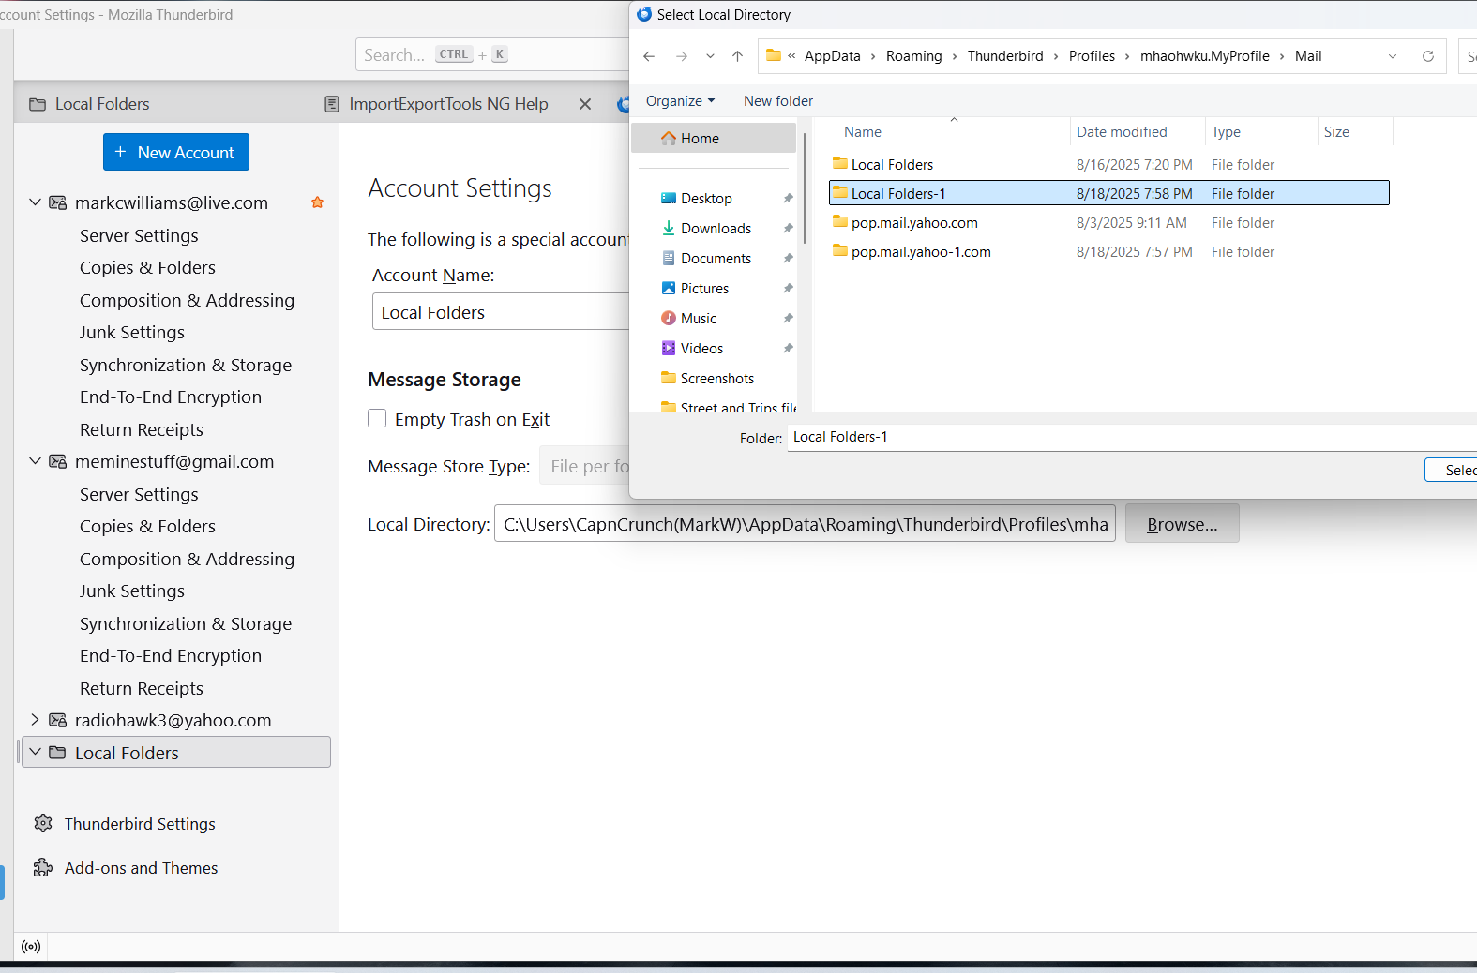This screenshot has height=973, width=1477.
Task: Open the address bar history dropdown
Action: [x=1392, y=56]
